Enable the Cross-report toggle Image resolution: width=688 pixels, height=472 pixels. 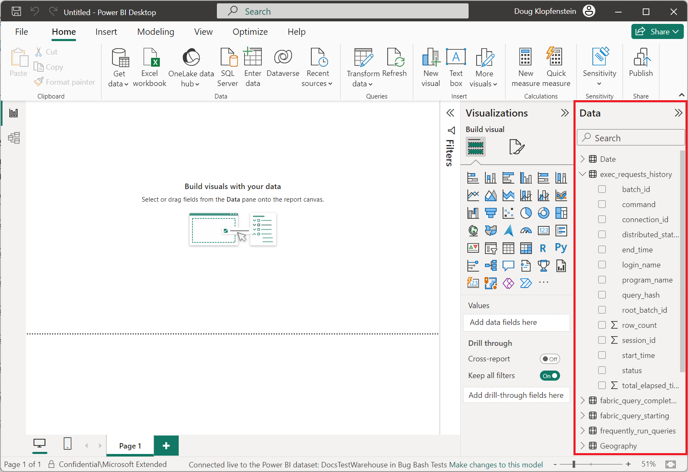point(550,358)
